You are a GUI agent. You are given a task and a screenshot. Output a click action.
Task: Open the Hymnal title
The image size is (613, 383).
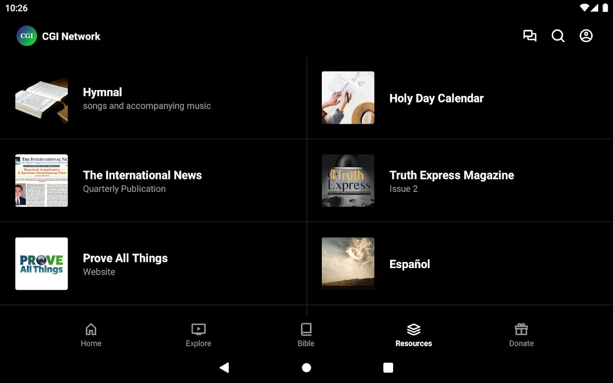102,92
